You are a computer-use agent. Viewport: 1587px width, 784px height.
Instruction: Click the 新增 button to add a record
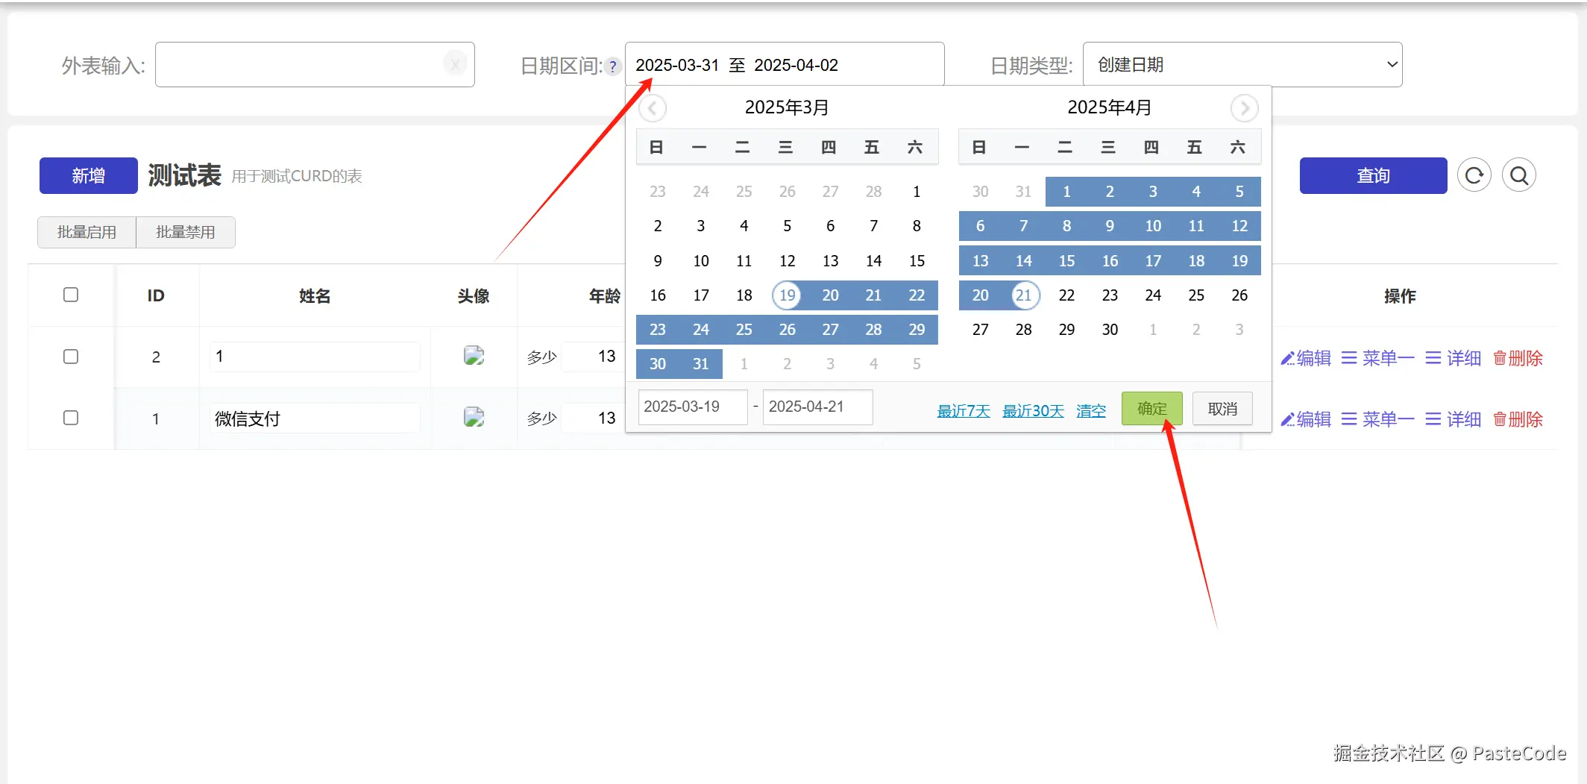(x=87, y=175)
